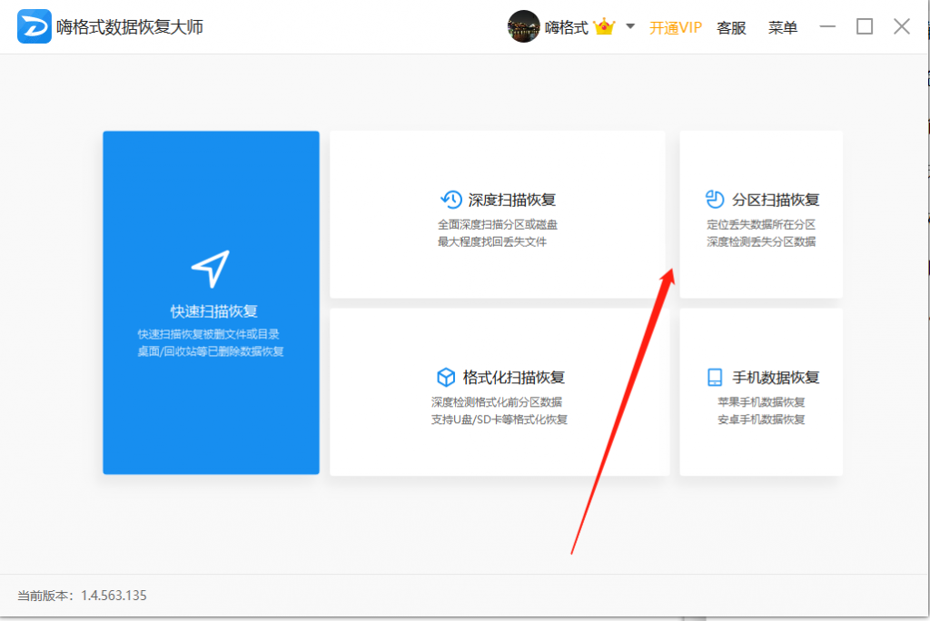Click the username 嗨格式
The width and height of the screenshot is (930, 621).
click(x=567, y=28)
